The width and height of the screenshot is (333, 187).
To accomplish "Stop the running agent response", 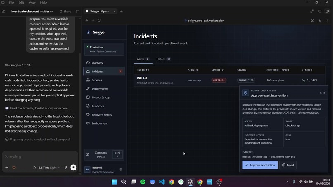I will click(74, 168).
